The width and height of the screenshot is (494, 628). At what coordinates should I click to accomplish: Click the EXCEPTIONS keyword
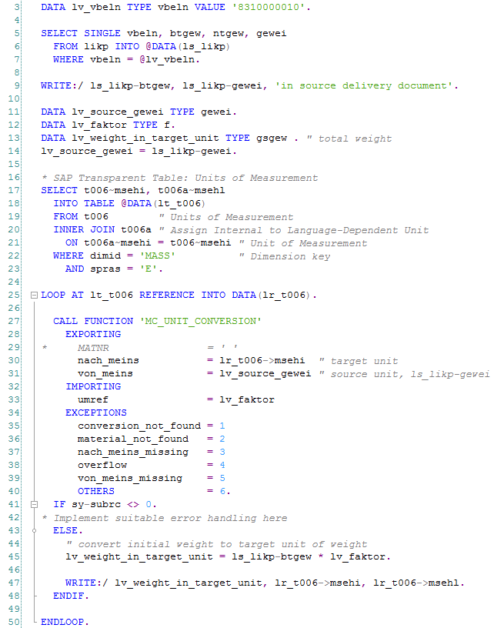[96, 413]
